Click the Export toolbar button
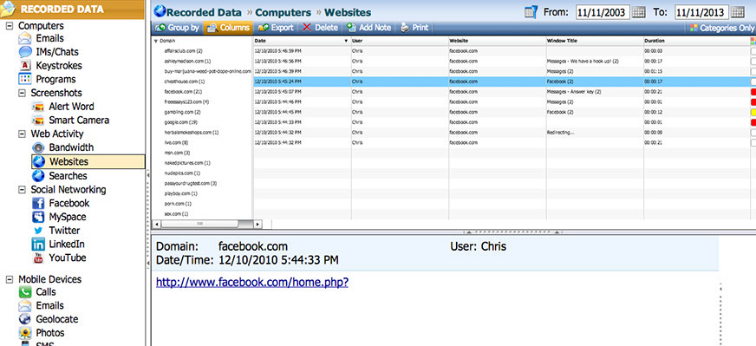 pos(276,28)
